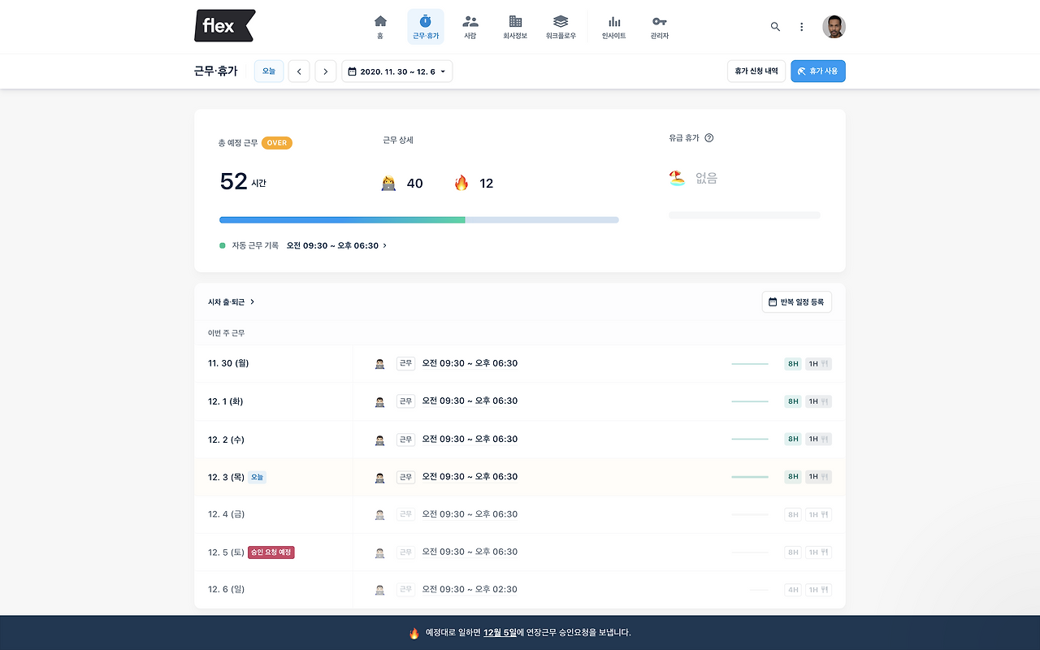Click the 8H badge in 12. 2 row

(793, 439)
